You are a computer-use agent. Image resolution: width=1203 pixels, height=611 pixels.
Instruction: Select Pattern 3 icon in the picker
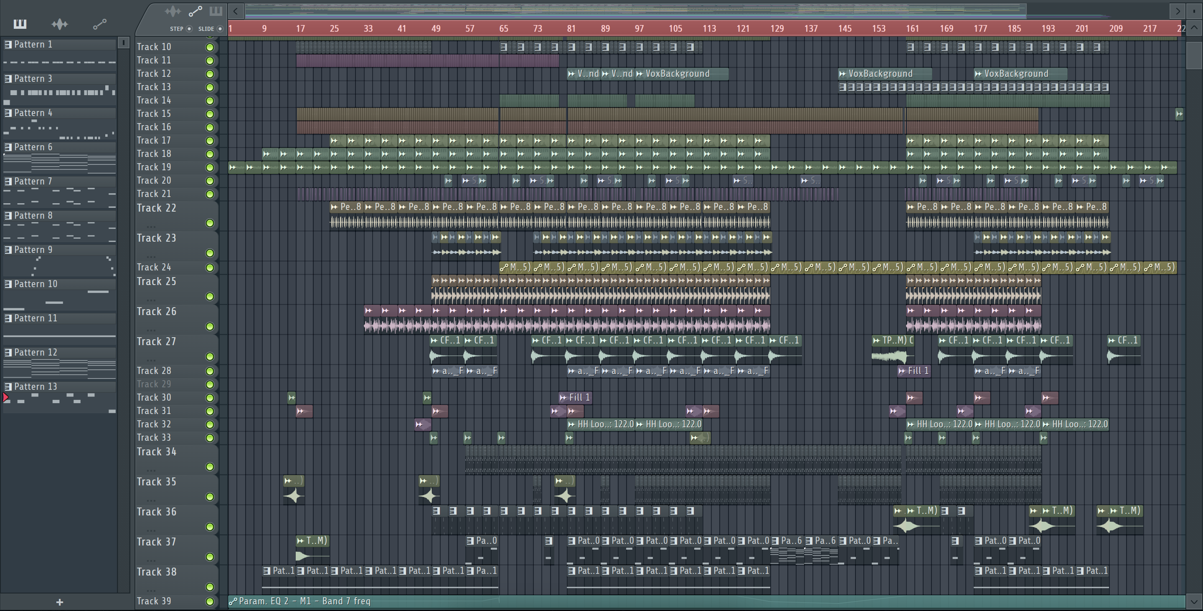pyautogui.click(x=8, y=78)
